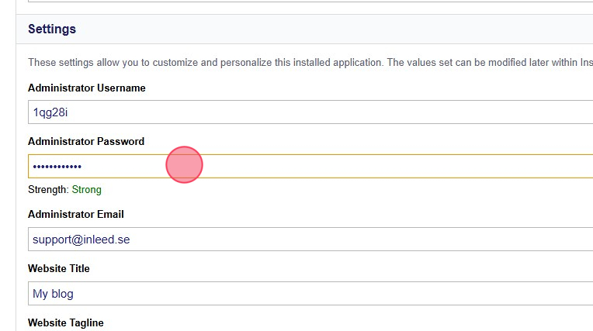Click the Website Tagline label
Screen dimensions: 593x331
pos(65,322)
